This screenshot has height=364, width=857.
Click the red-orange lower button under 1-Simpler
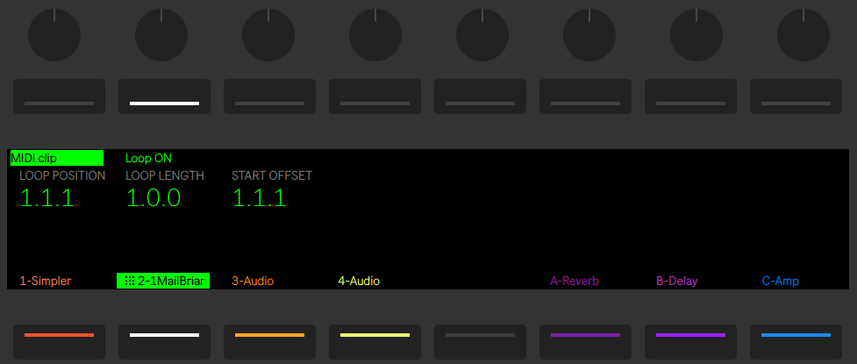pos(59,341)
